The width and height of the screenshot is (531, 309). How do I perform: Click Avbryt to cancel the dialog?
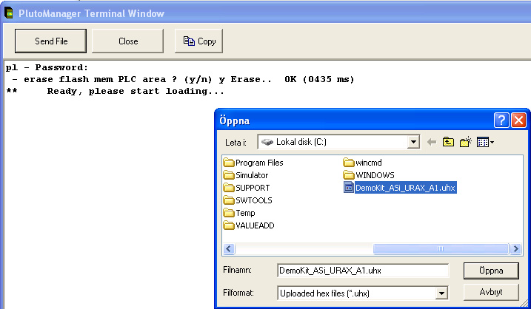coord(491,292)
